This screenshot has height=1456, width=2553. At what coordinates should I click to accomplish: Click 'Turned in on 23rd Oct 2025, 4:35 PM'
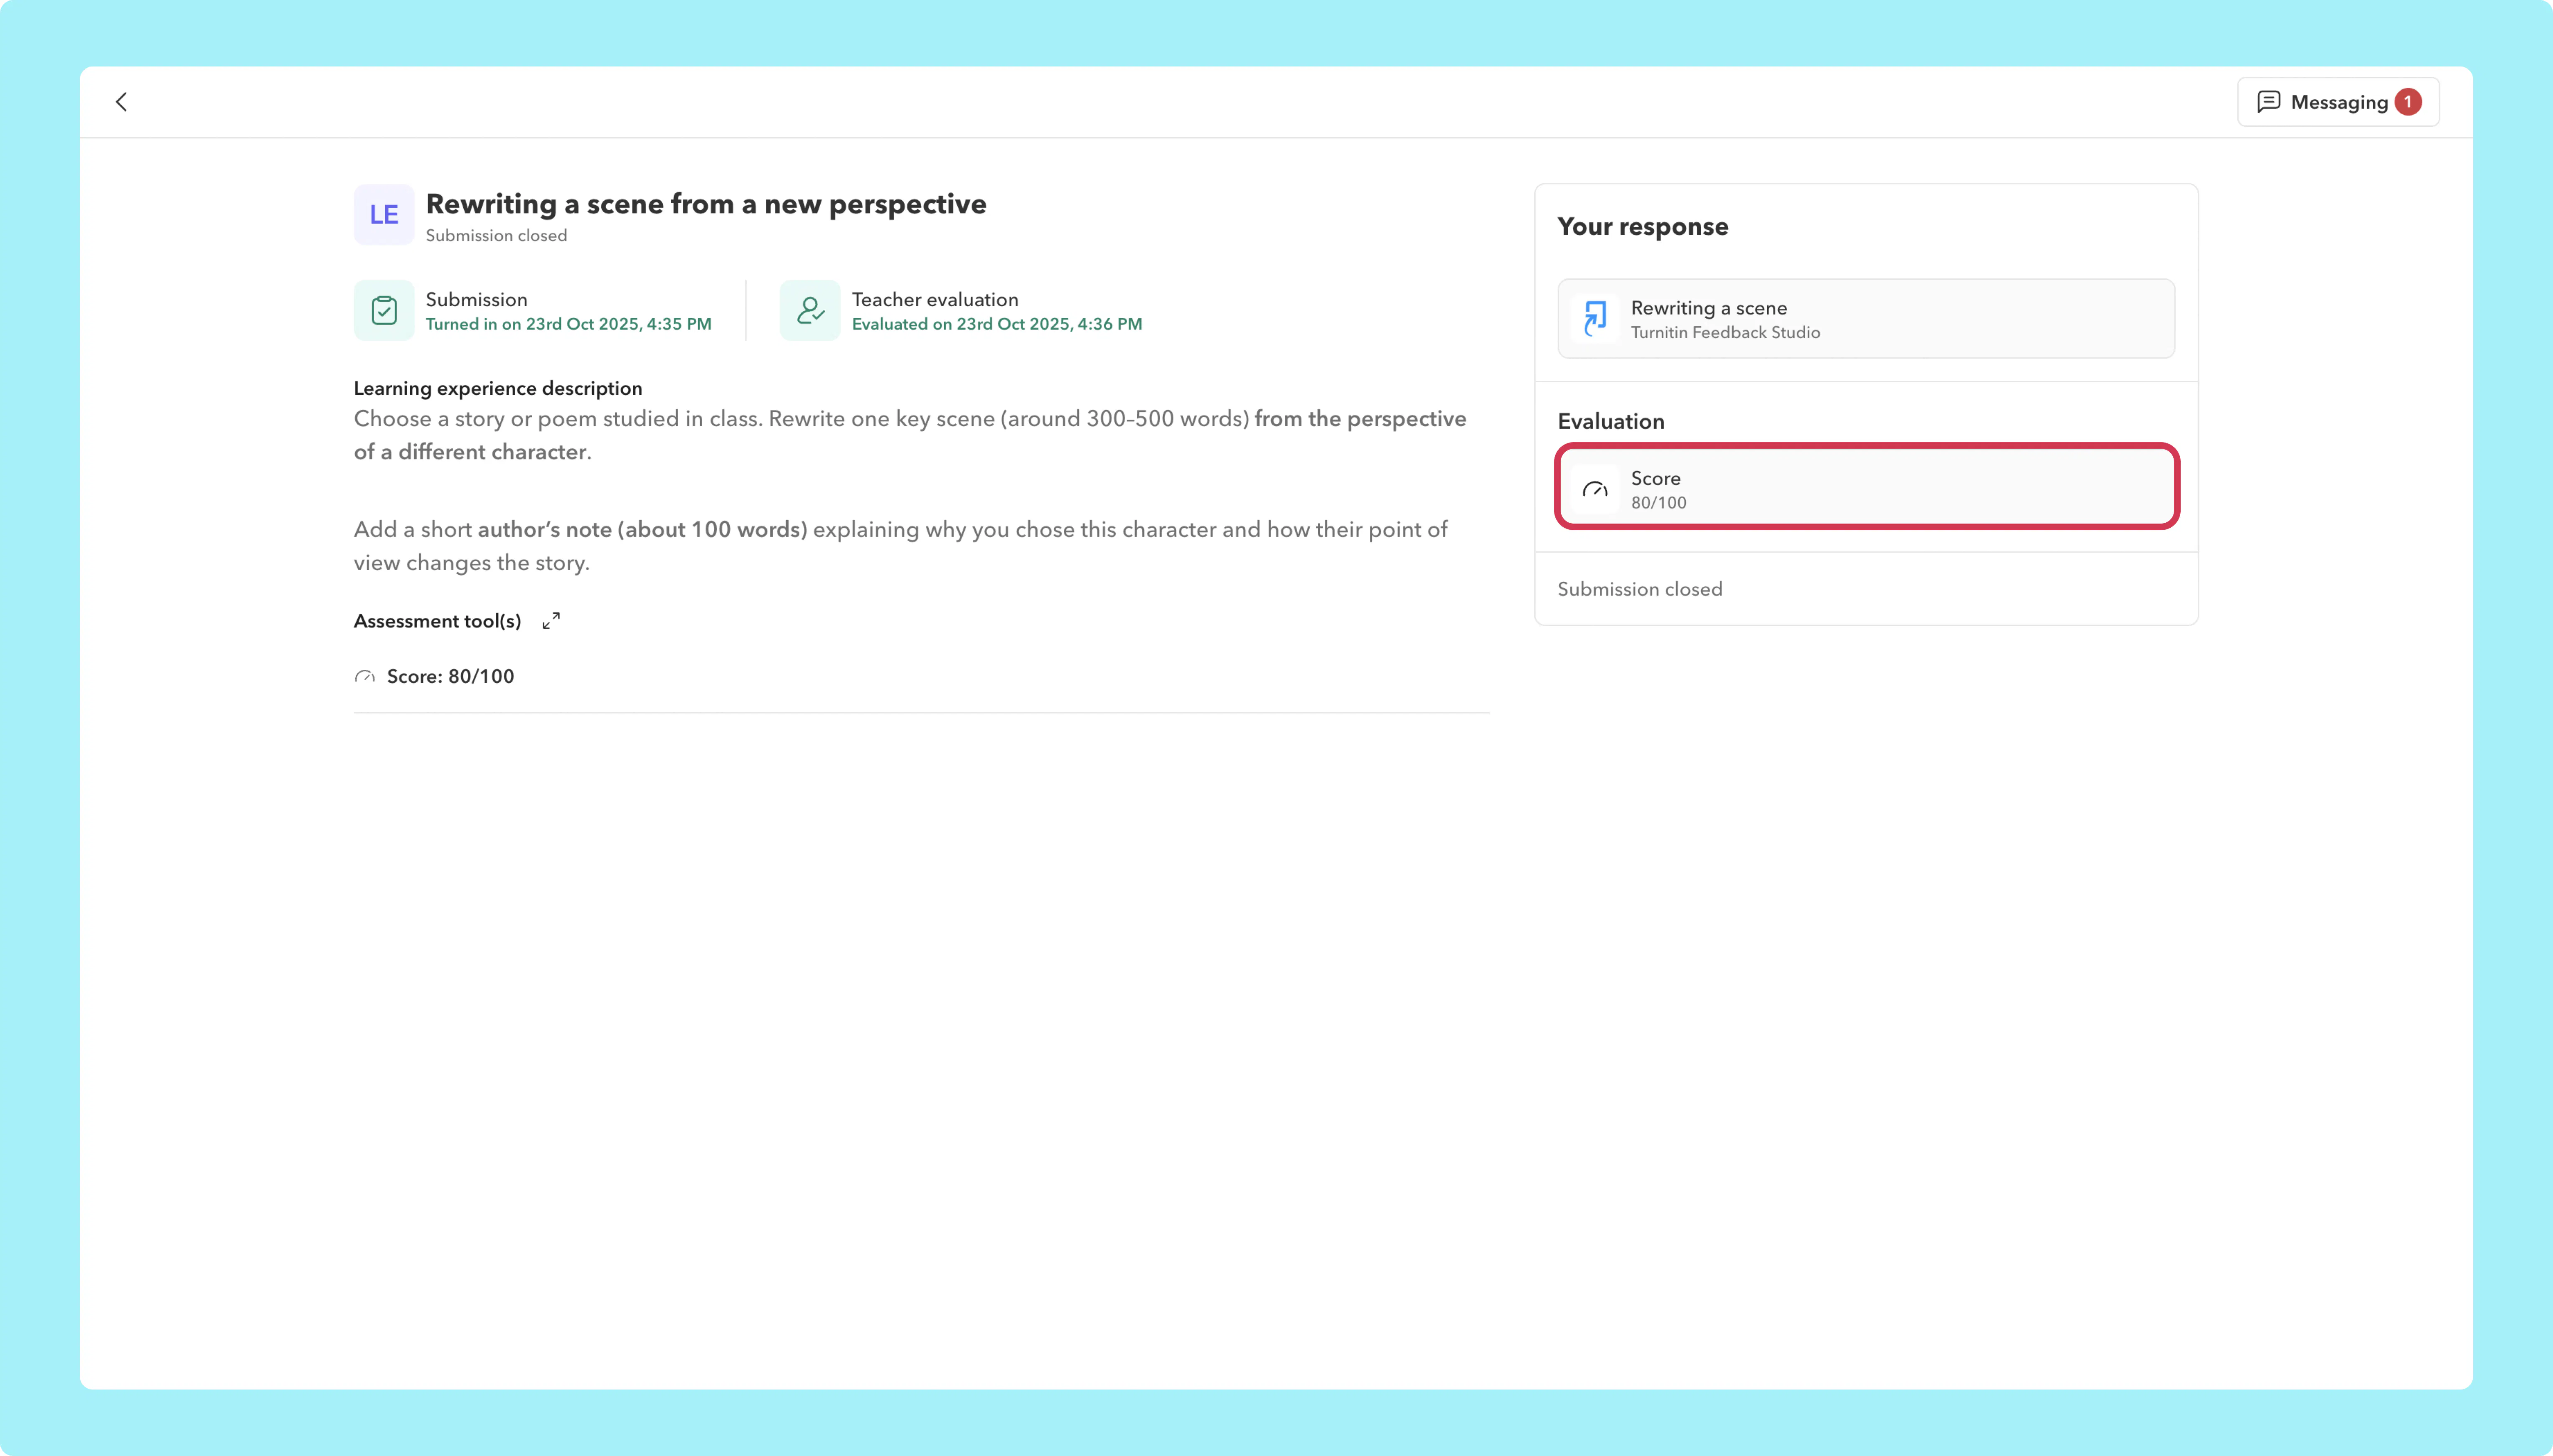[569, 324]
